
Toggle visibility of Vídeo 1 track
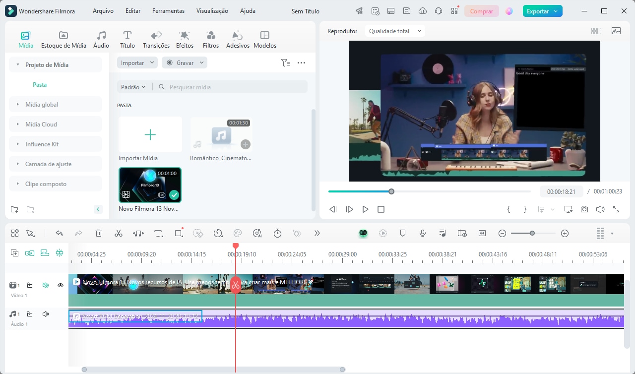[x=61, y=285]
